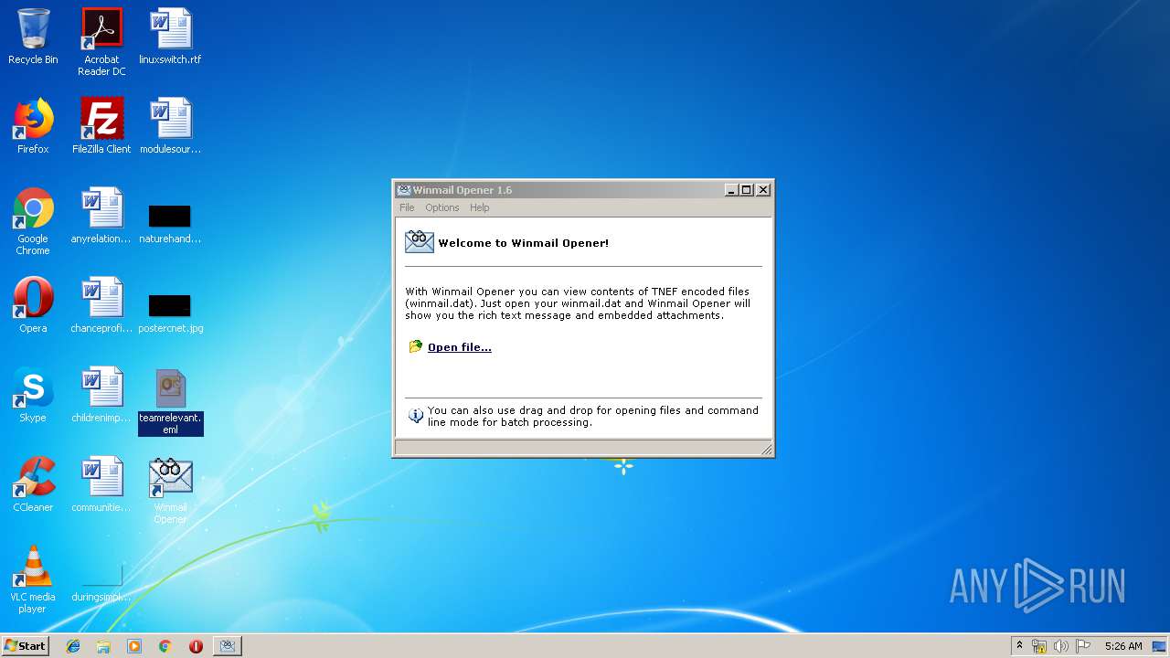Click the Winmail Opener envelope logo
Screen dimensions: 1170x658
pos(420,242)
